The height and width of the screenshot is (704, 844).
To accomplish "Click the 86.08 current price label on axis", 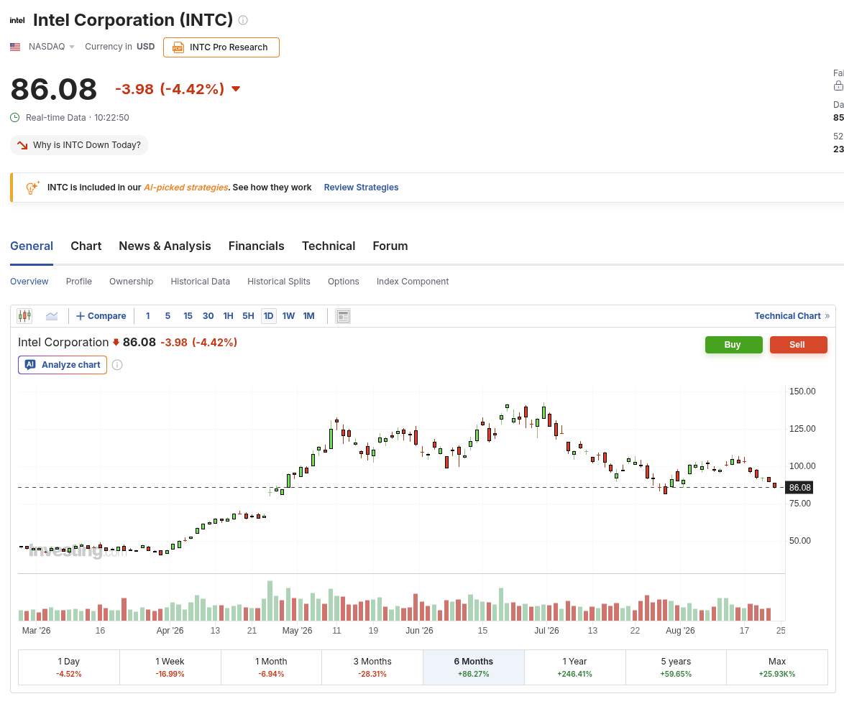I will [799, 488].
